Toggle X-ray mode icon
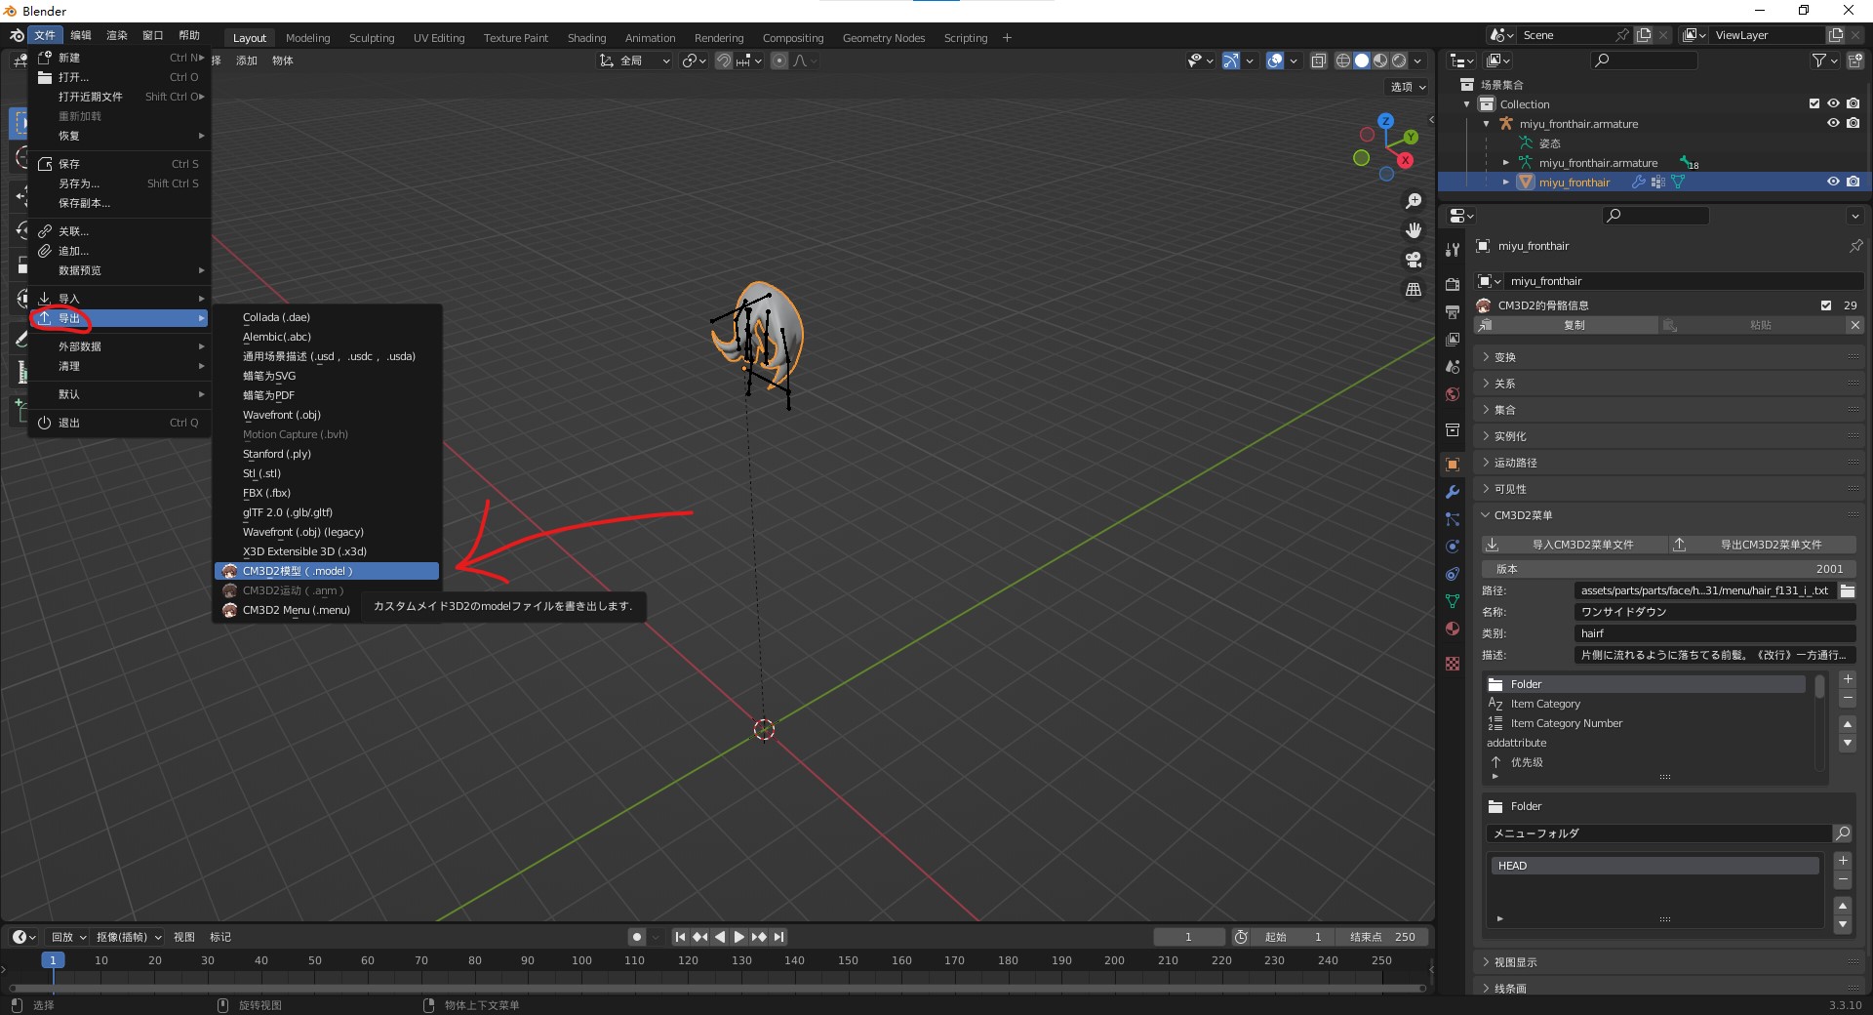The width and height of the screenshot is (1873, 1015). (x=1318, y=61)
